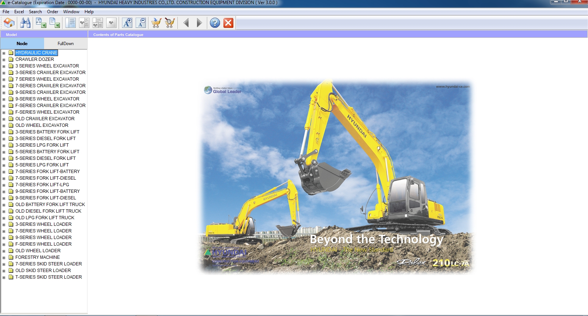The image size is (588, 316).
Task: Select F-SERIES WHEEL LOADER tree item
Action: click(43, 244)
